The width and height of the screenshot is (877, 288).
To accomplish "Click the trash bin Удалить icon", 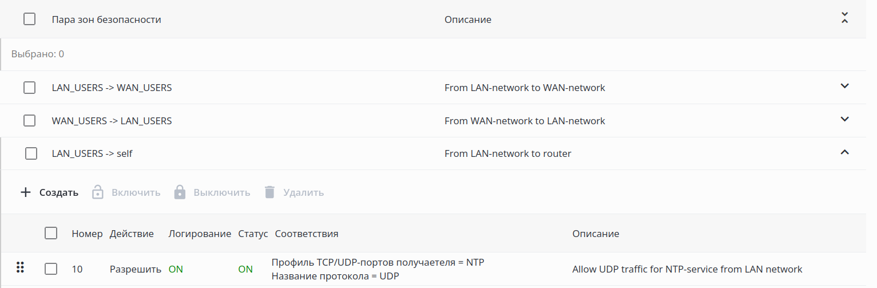I will coord(269,192).
